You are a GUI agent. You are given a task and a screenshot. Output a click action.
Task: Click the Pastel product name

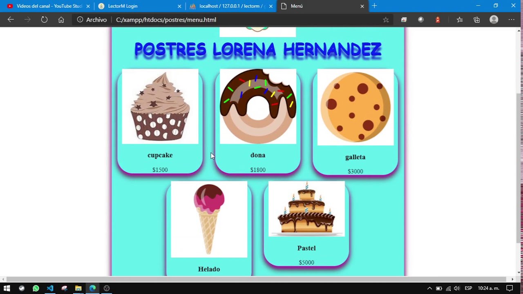(306, 248)
